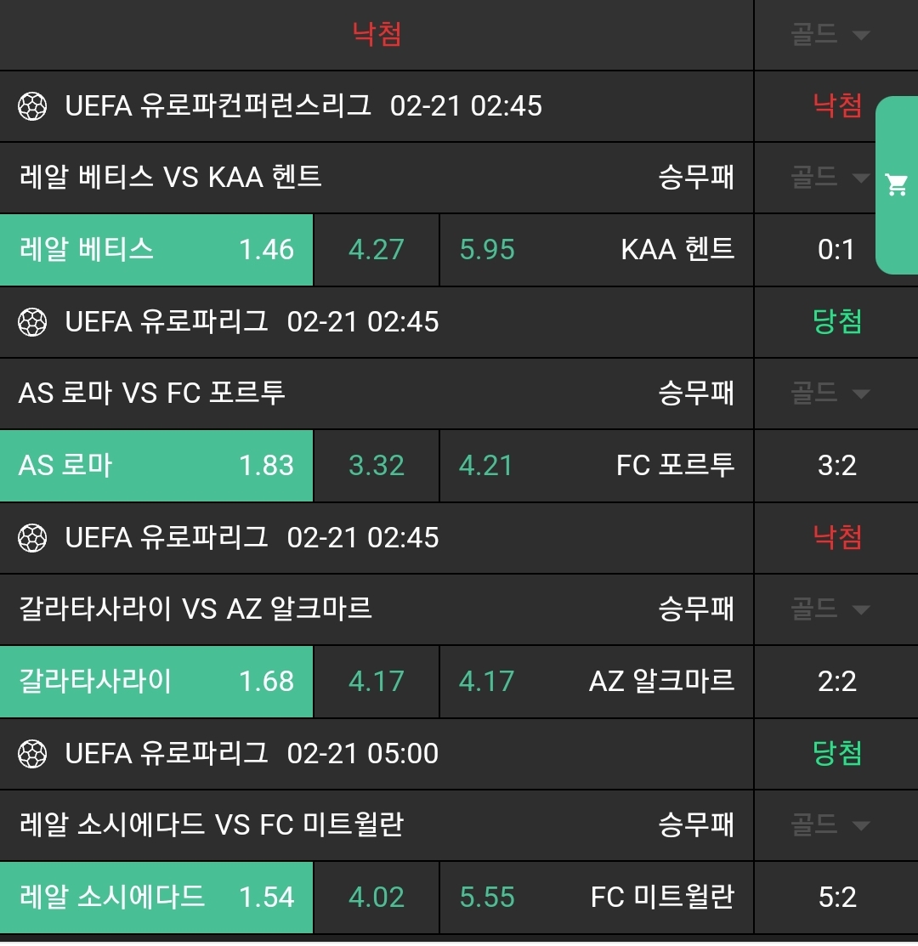Select 레알 소시에다드 home win at 1.54
The height and width of the screenshot is (946, 918).
156,898
